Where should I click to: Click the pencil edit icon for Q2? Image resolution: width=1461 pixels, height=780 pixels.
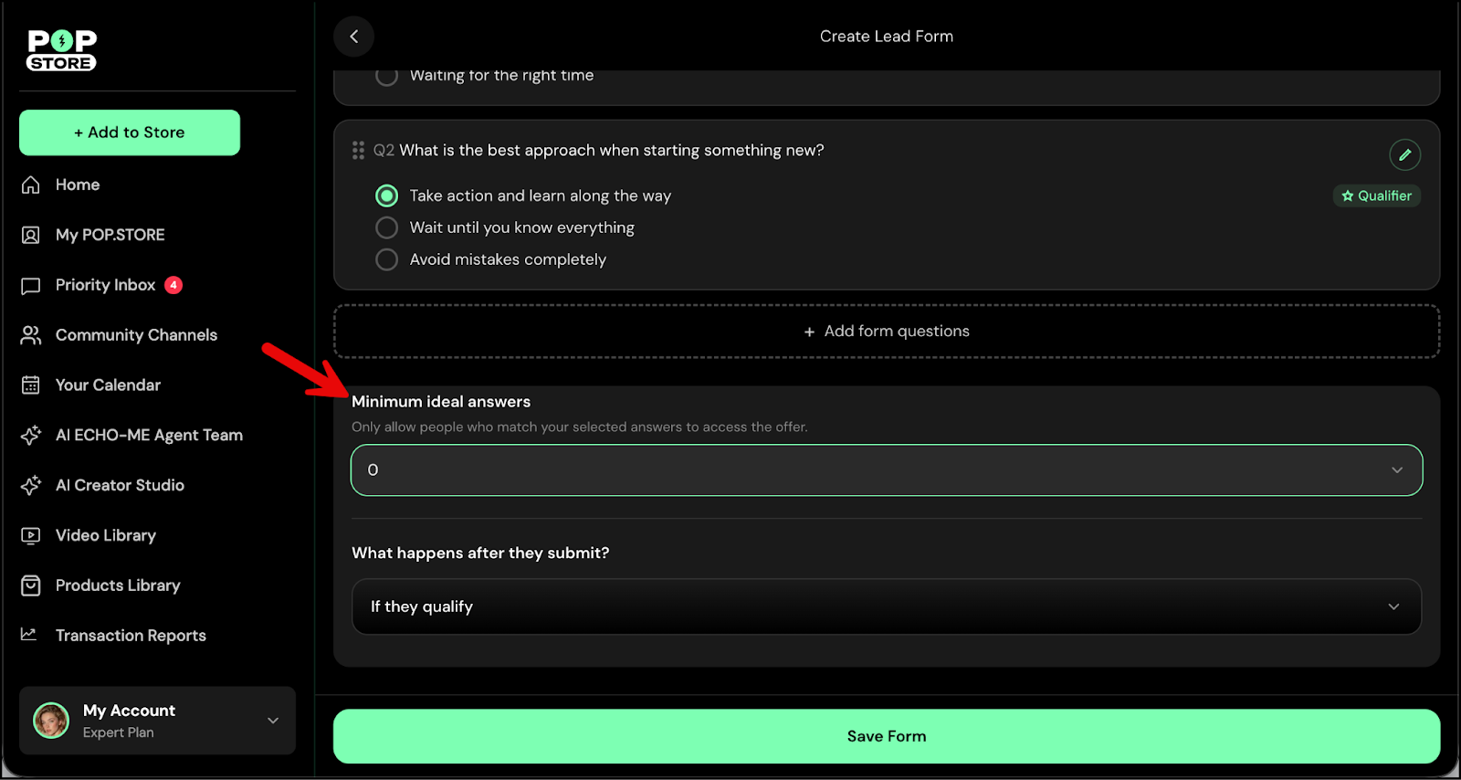[x=1404, y=154]
